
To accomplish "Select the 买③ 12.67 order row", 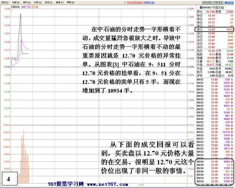I will (215, 40).
